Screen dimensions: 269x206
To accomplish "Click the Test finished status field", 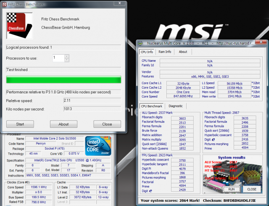I will (63, 70).
